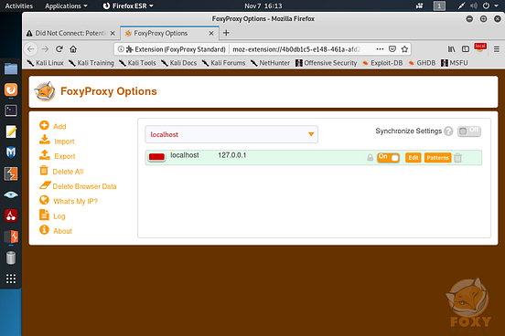This screenshot has width=505, height=336.
Task: Click the Edit button for localhost
Action: coord(414,158)
